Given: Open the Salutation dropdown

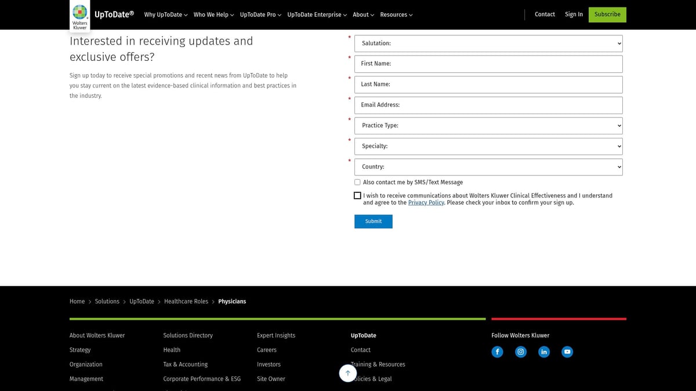Looking at the screenshot, I should tap(488, 43).
